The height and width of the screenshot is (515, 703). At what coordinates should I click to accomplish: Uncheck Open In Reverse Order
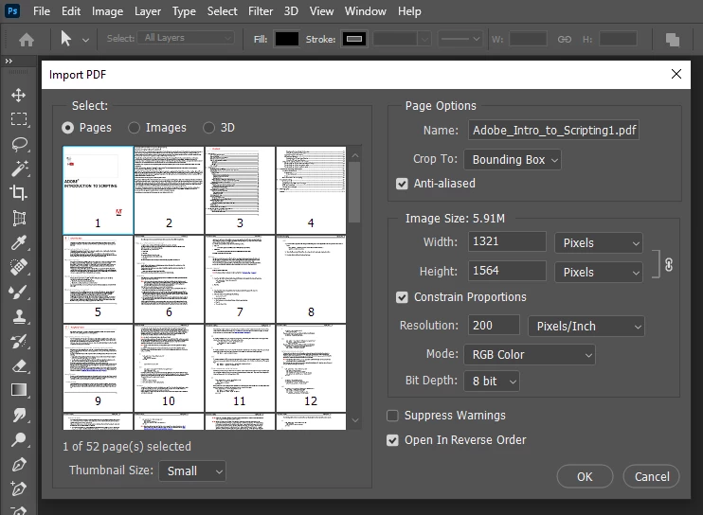pyautogui.click(x=392, y=440)
